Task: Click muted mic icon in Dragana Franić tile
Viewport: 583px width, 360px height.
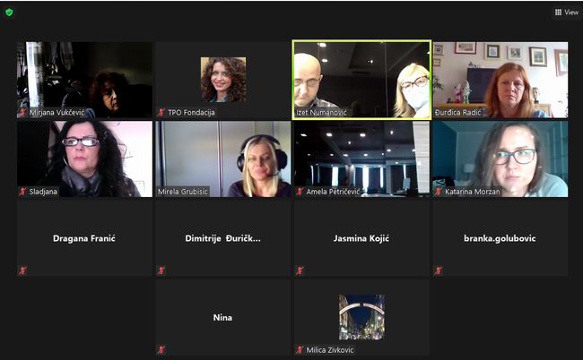Action: (x=23, y=270)
